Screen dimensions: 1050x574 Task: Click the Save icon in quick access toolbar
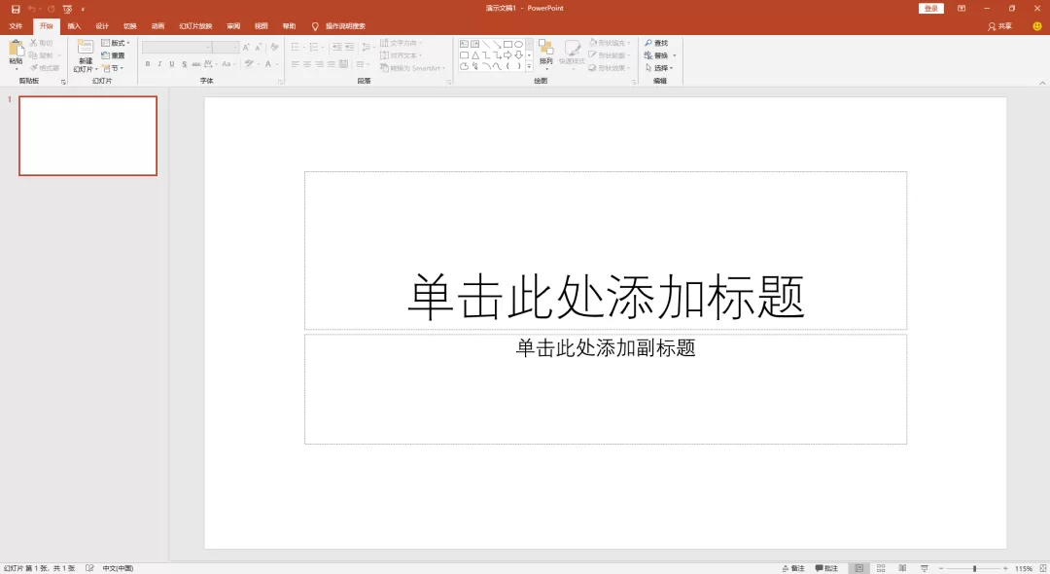[x=14, y=8]
